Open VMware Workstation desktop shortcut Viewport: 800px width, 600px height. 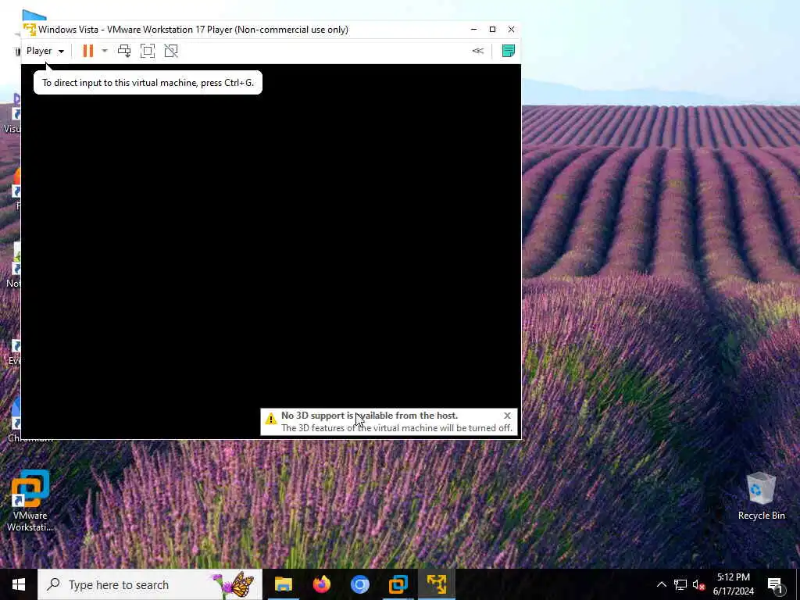[x=30, y=501]
